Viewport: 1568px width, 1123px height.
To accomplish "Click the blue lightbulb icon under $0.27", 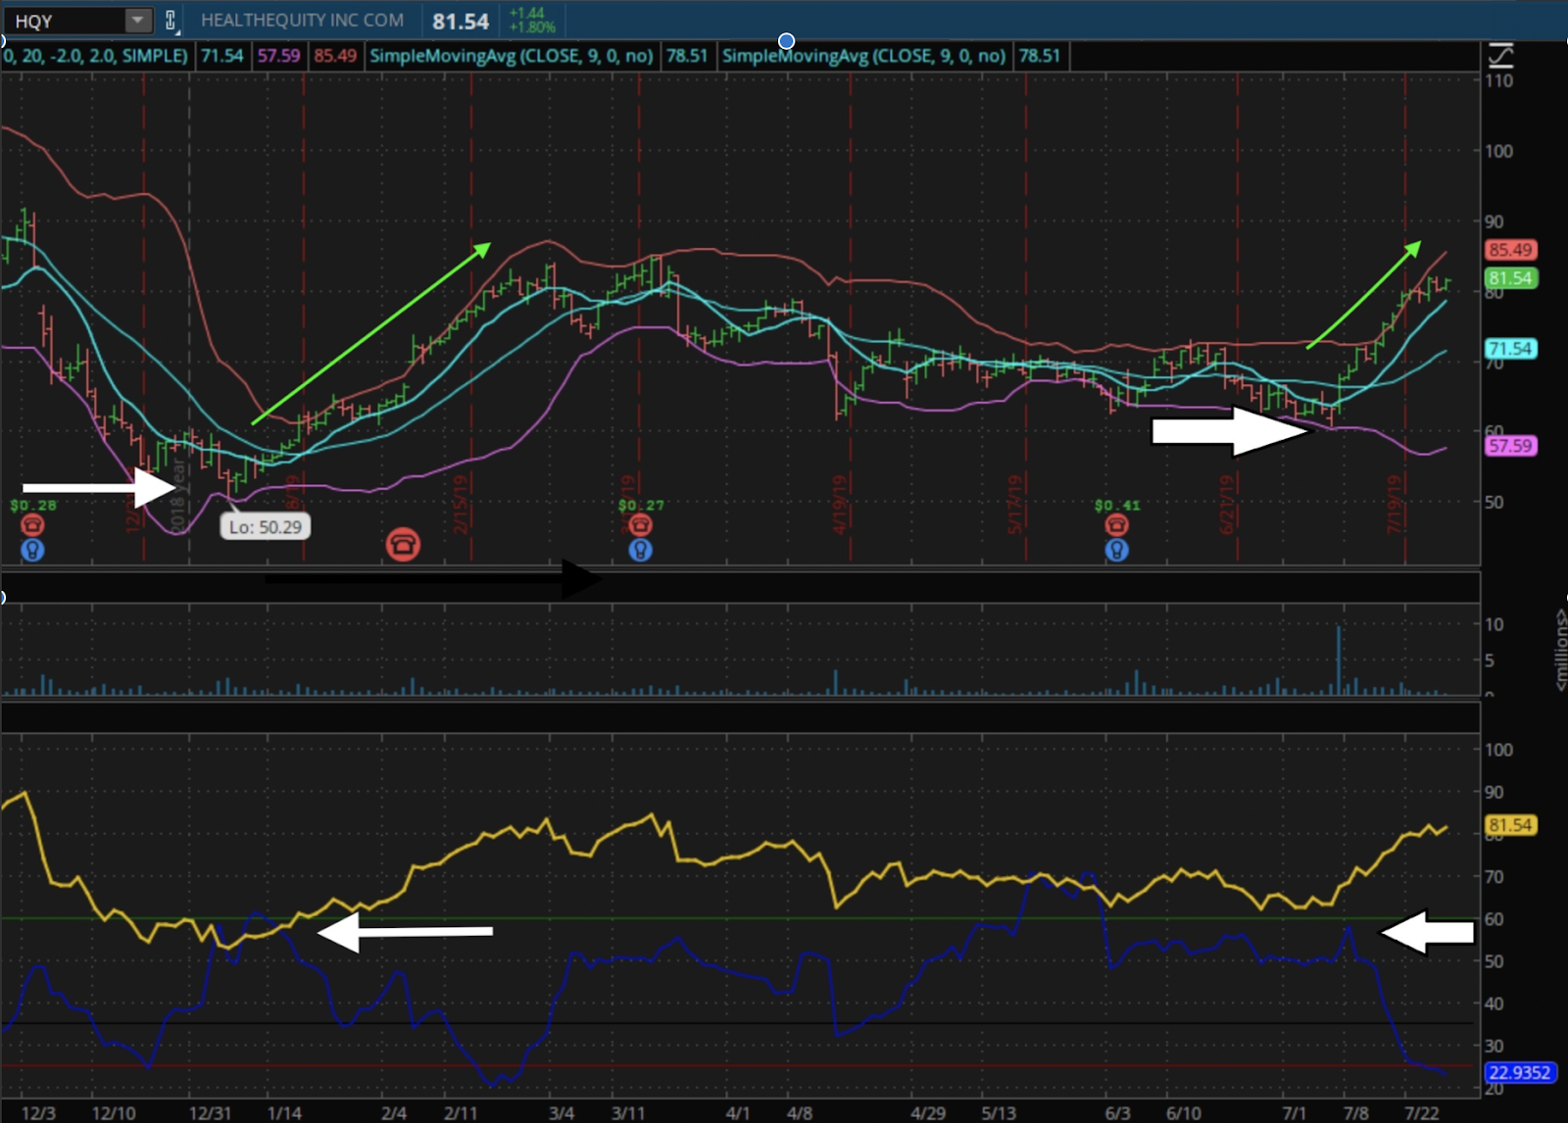I will tap(640, 550).
